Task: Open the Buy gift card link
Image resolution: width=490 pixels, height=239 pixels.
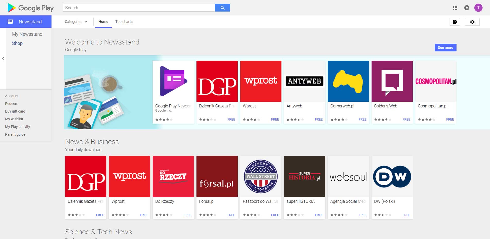Action: [x=15, y=111]
